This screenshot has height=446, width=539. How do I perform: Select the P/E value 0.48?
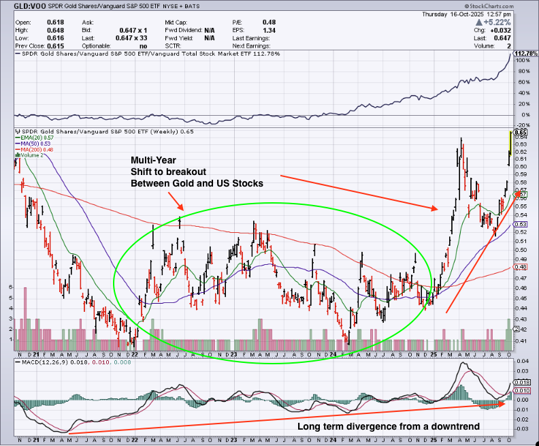(x=269, y=22)
